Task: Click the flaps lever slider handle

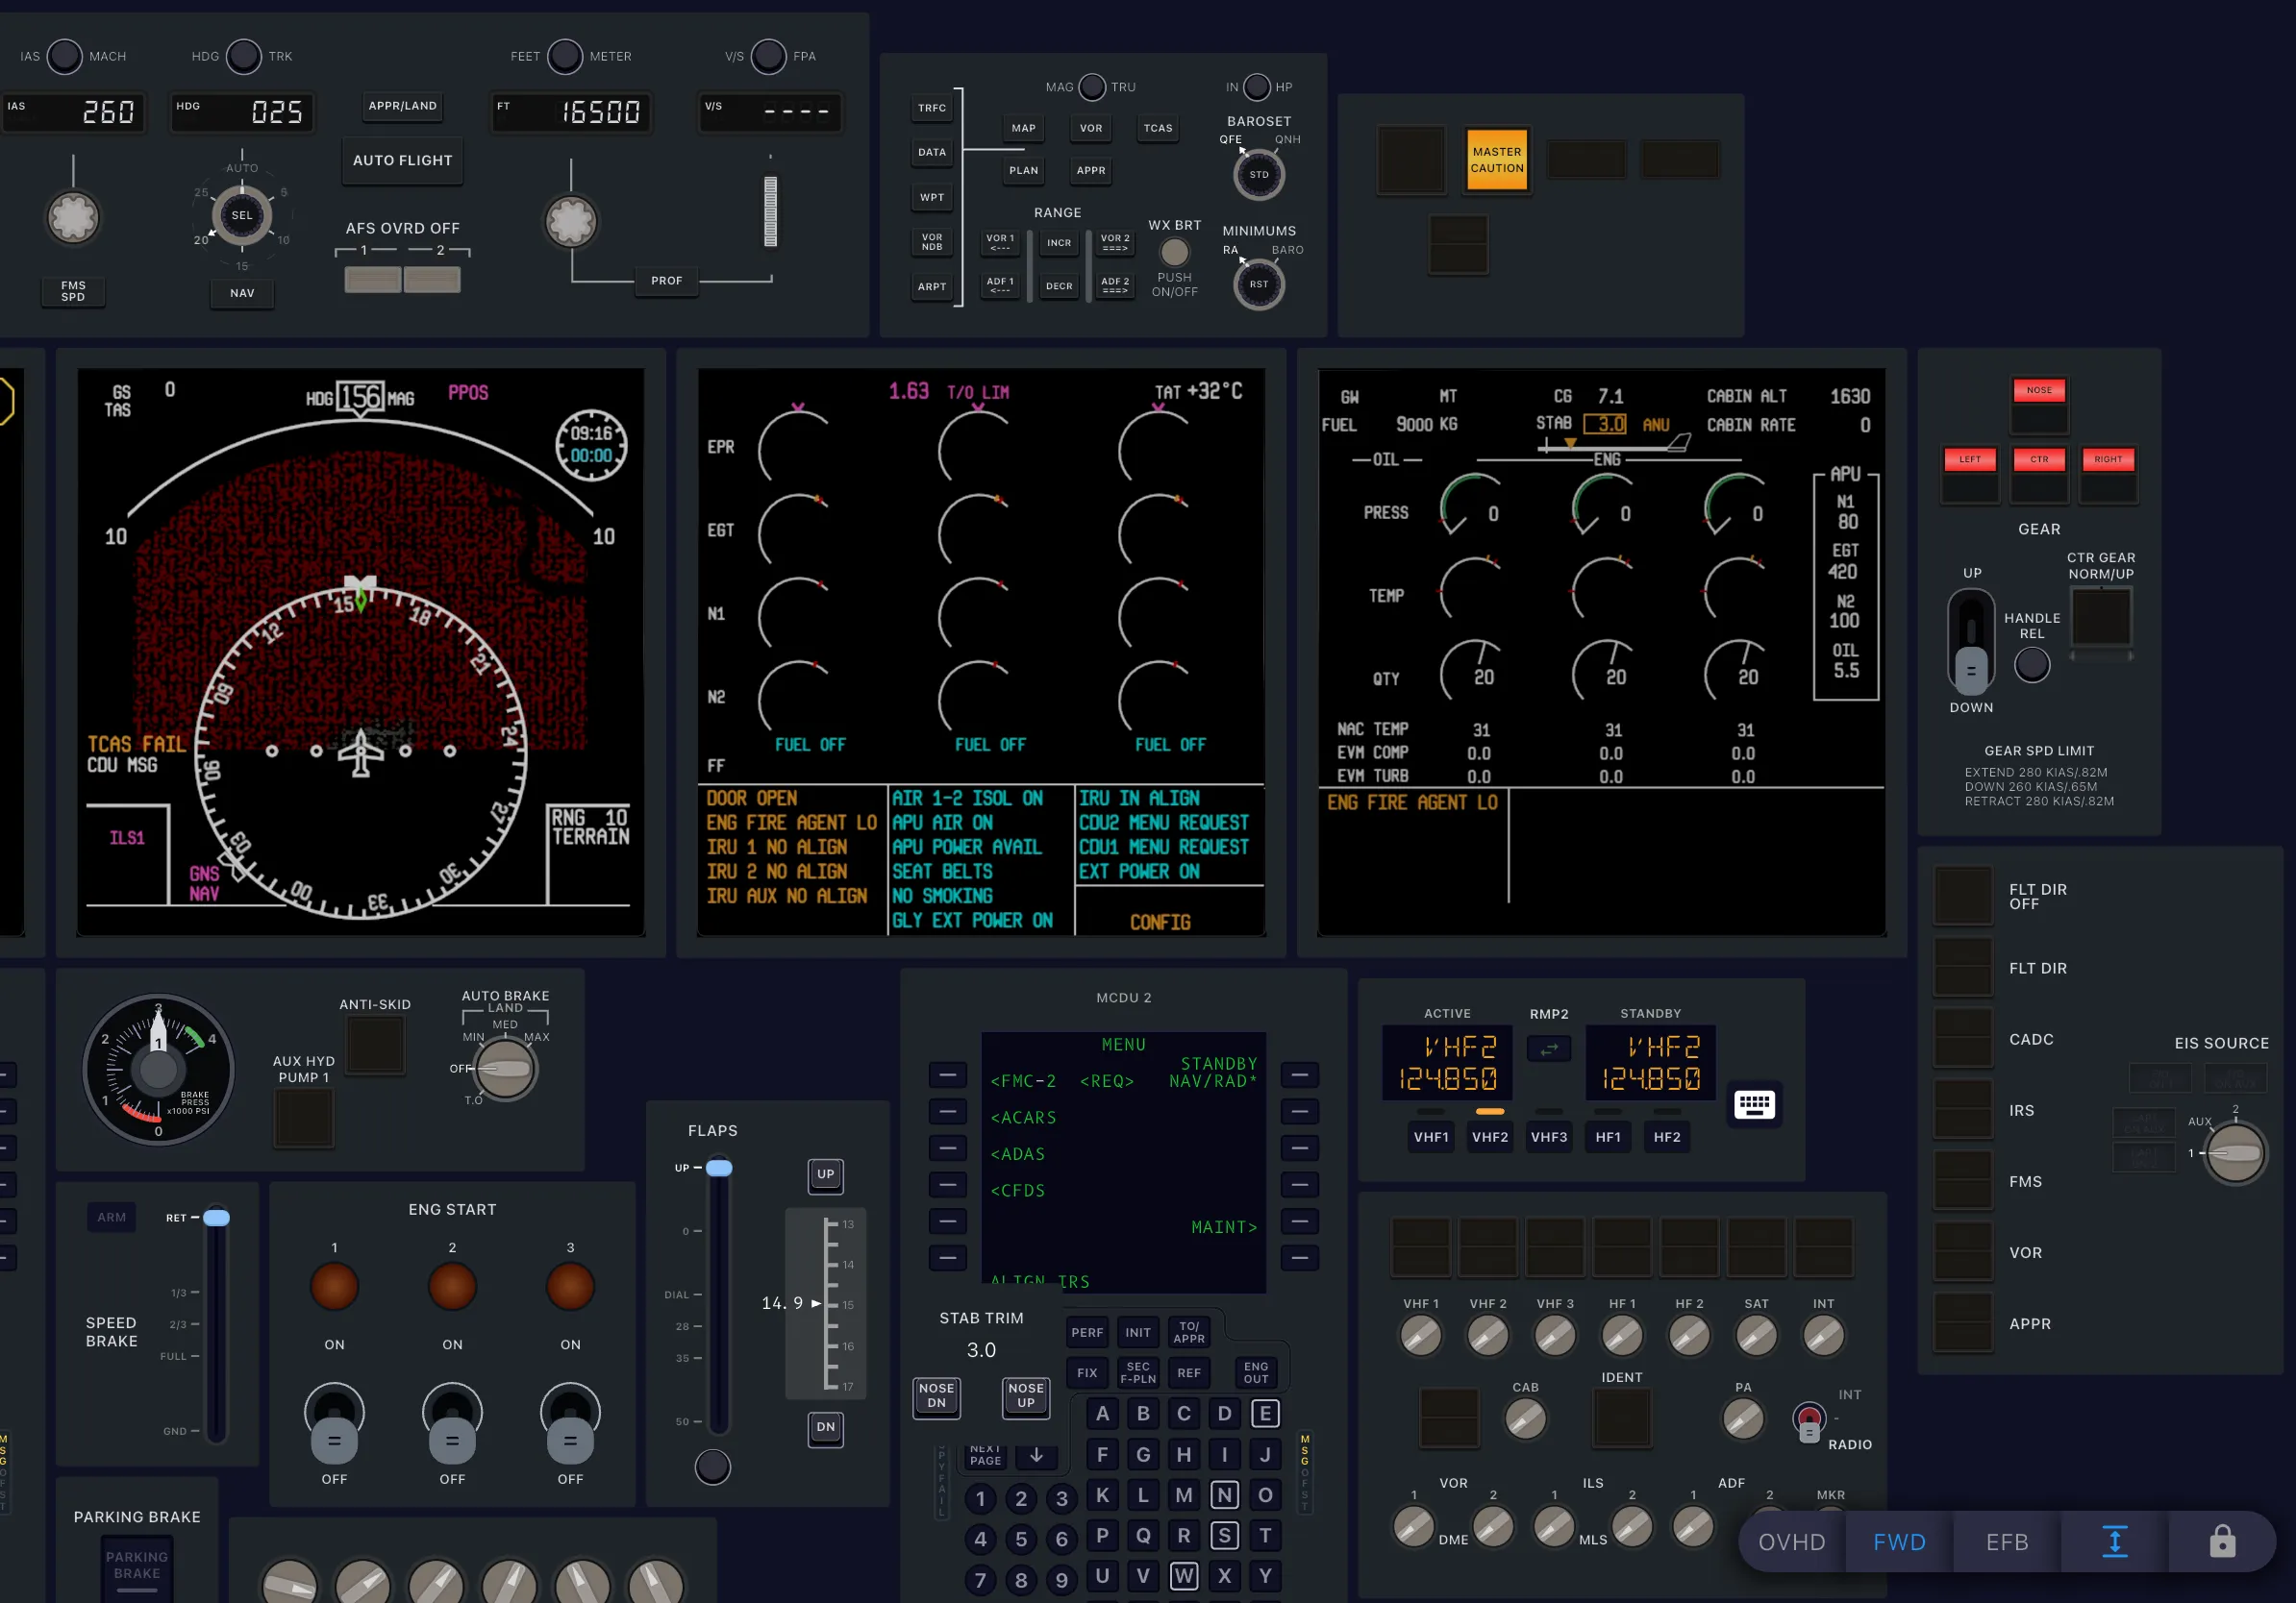Action: pos(719,1168)
